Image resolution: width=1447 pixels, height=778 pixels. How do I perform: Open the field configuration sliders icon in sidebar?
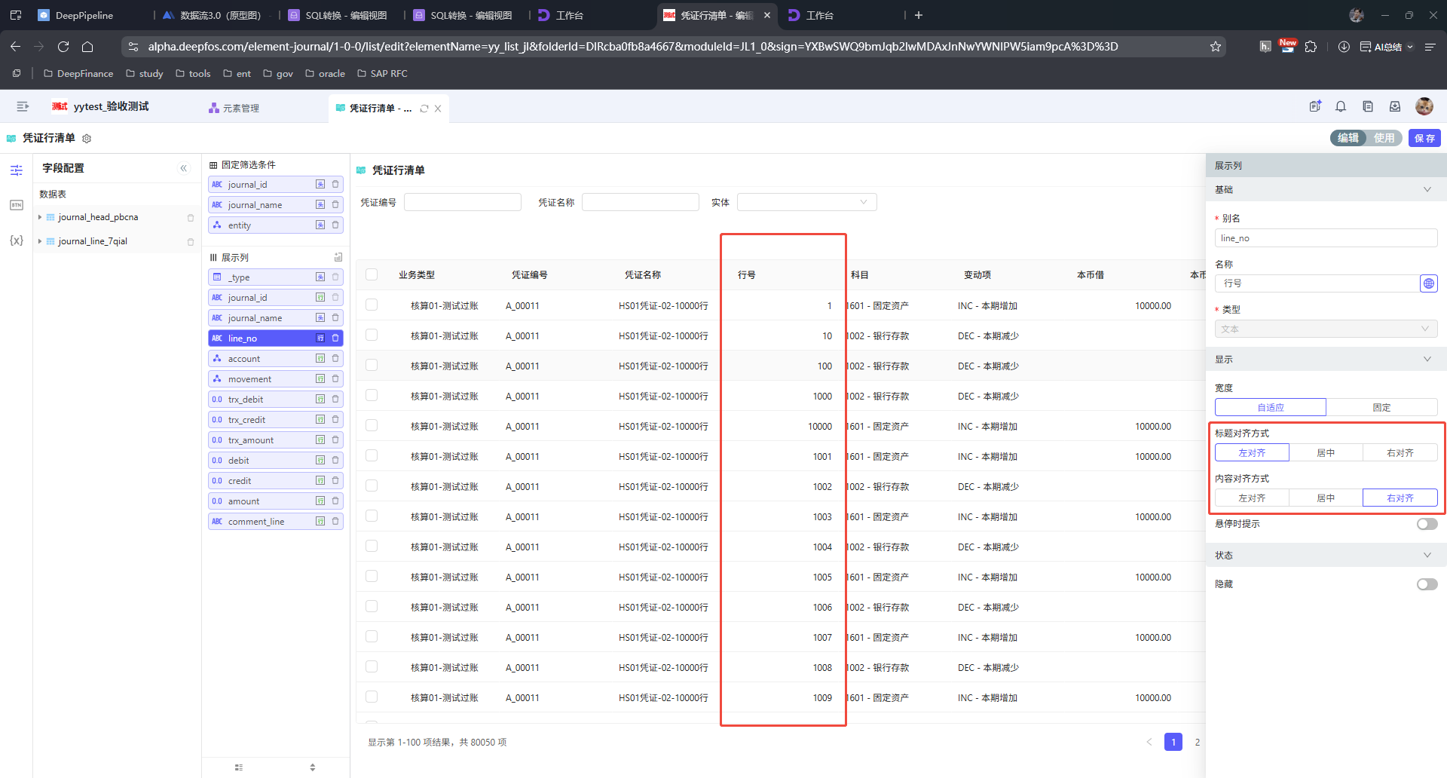(x=17, y=170)
